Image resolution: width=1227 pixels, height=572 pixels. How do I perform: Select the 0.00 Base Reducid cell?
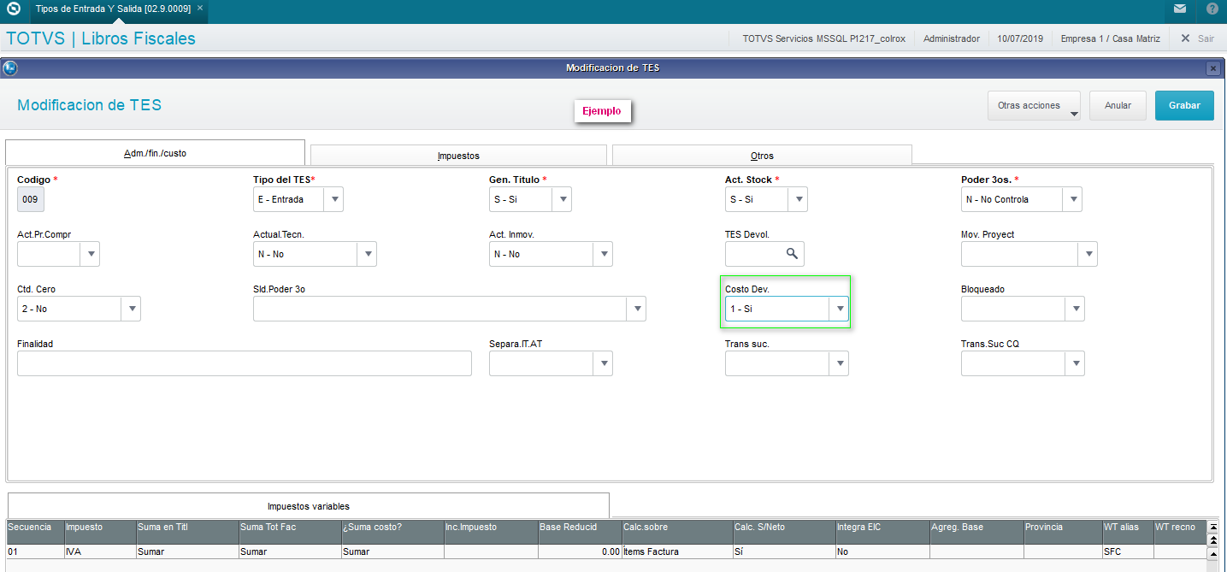tap(580, 551)
